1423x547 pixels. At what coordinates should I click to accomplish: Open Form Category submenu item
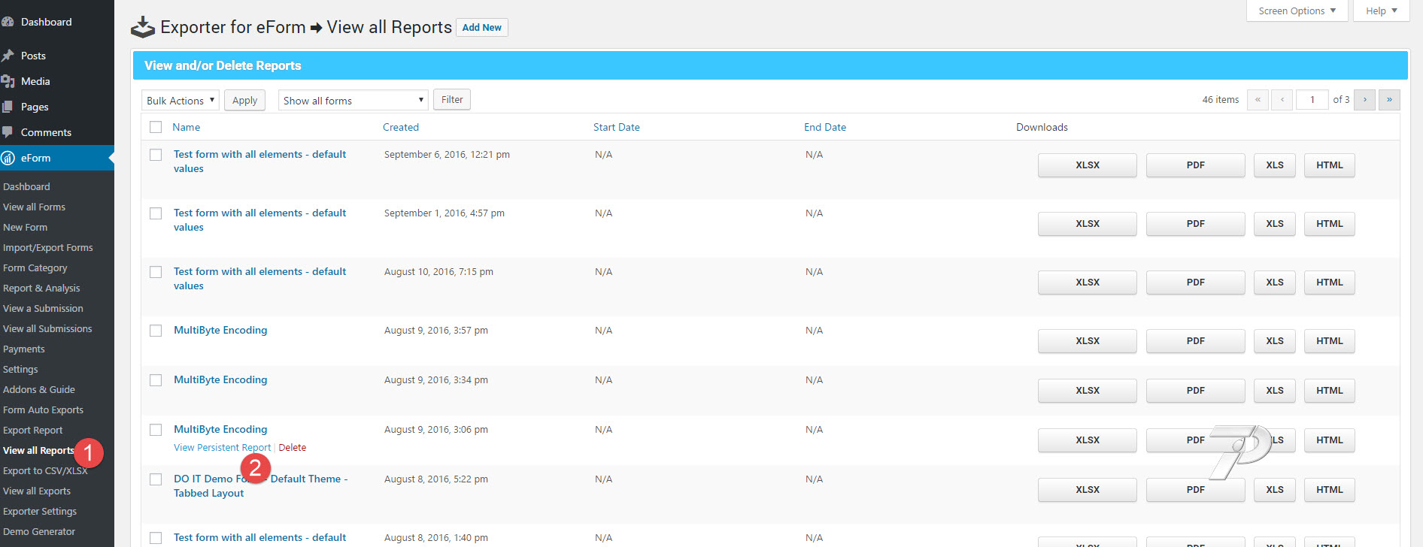[x=35, y=267]
